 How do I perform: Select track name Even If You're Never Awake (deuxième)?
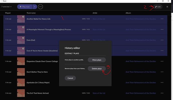[x=42, y=51]
